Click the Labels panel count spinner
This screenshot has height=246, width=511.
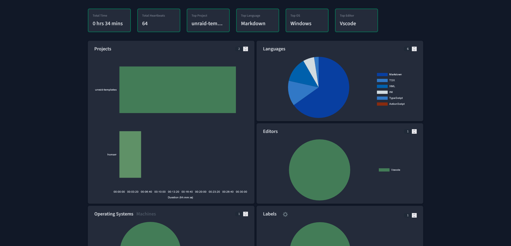[414, 215]
